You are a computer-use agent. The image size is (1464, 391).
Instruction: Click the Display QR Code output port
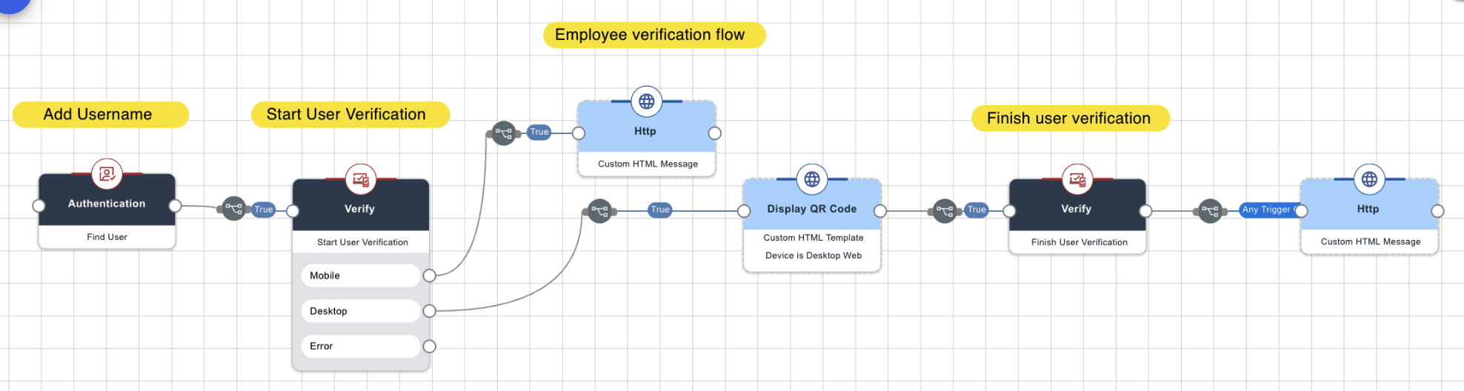coord(880,211)
